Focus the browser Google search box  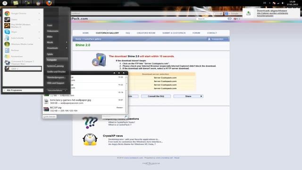pyautogui.click(x=235, y=14)
